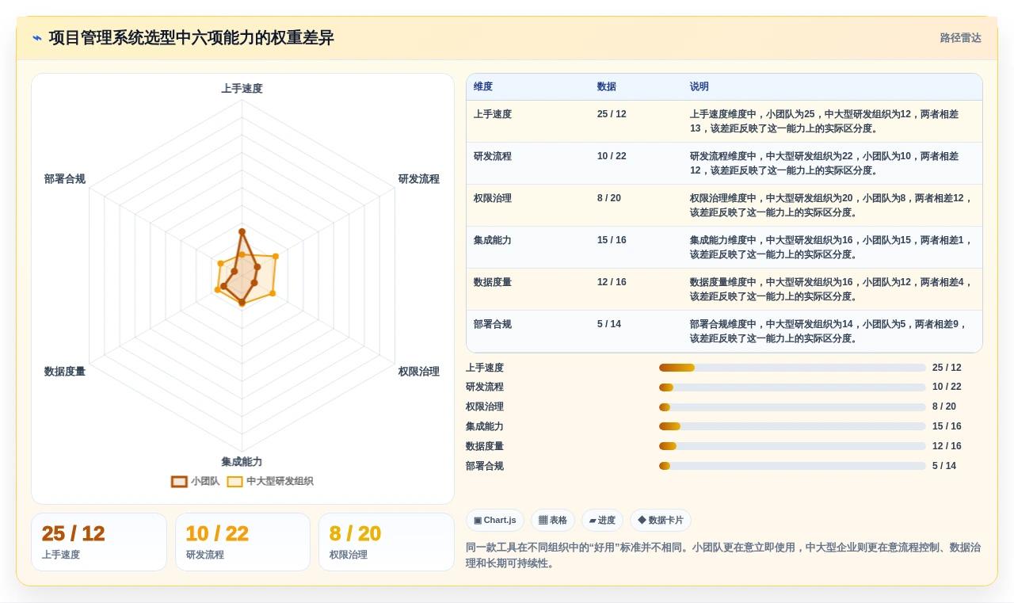Open the 10 / 22 研发流程 stat card

pyautogui.click(x=242, y=542)
